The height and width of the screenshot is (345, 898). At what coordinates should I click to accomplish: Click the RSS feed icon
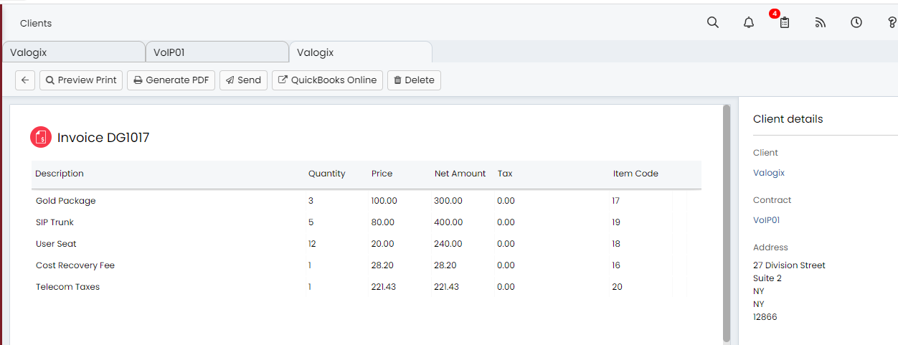point(821,22)
